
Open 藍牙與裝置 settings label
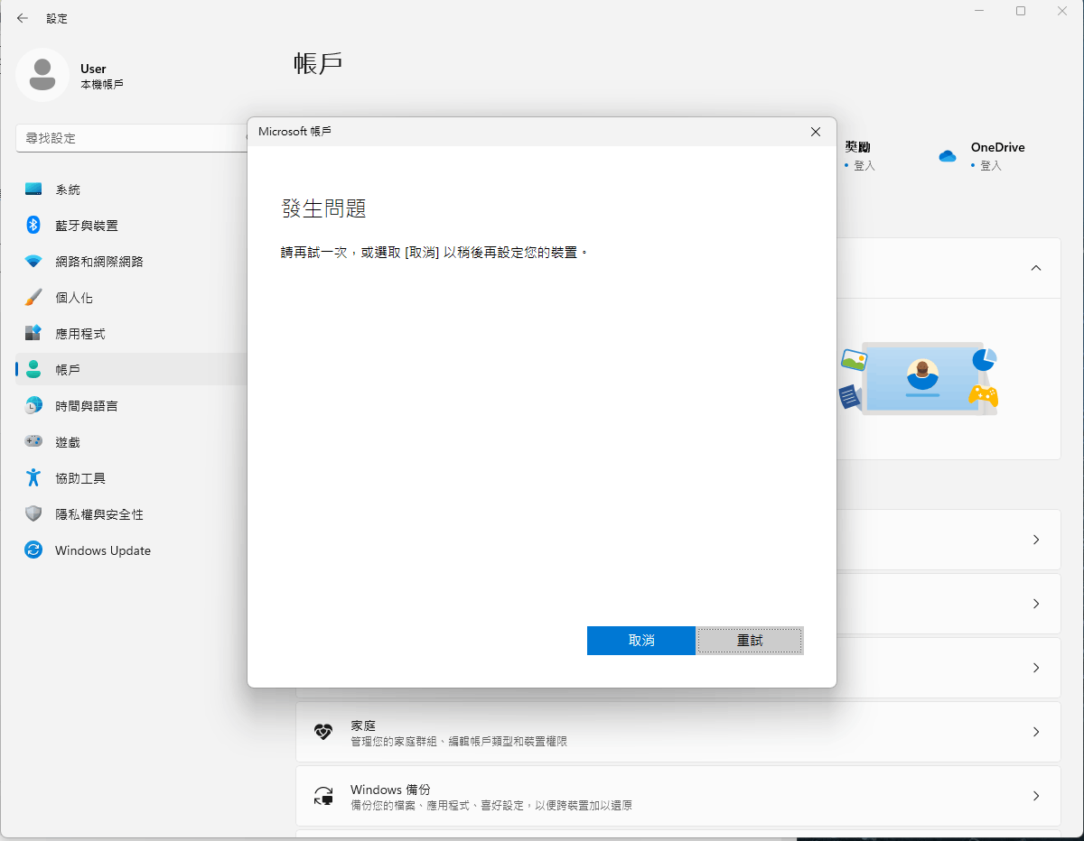[x=87, y=226]
